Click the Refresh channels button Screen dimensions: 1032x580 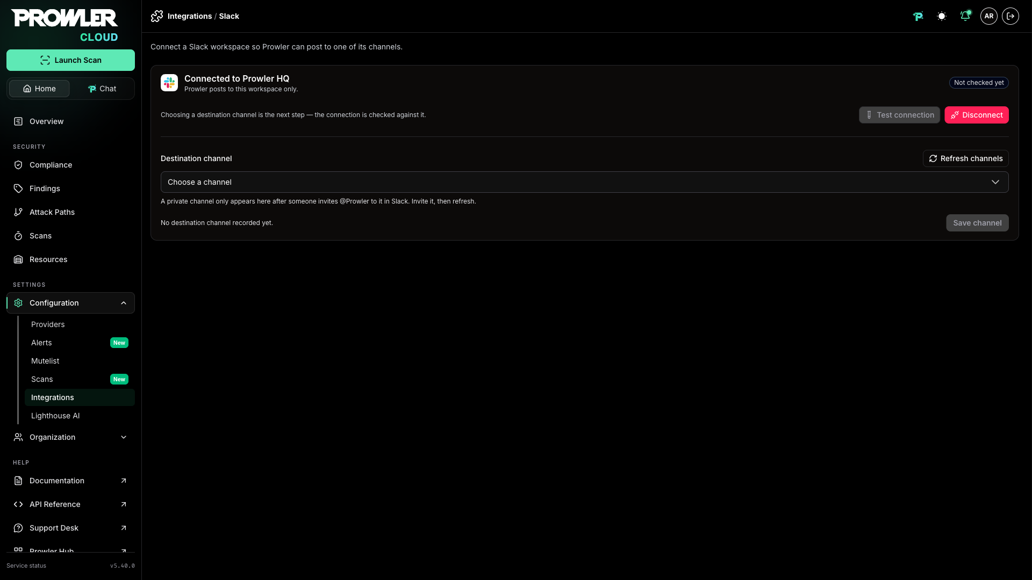click(966, 158)
